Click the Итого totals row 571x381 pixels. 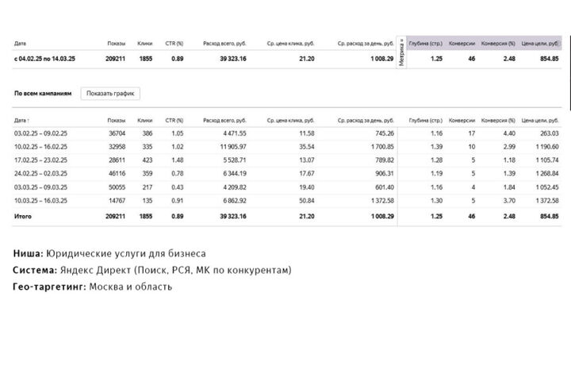(x=286, y=216)
